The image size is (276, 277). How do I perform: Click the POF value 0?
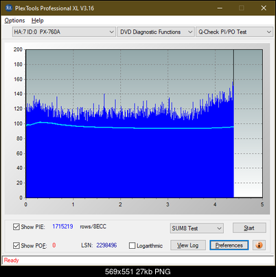coord(54,245)
